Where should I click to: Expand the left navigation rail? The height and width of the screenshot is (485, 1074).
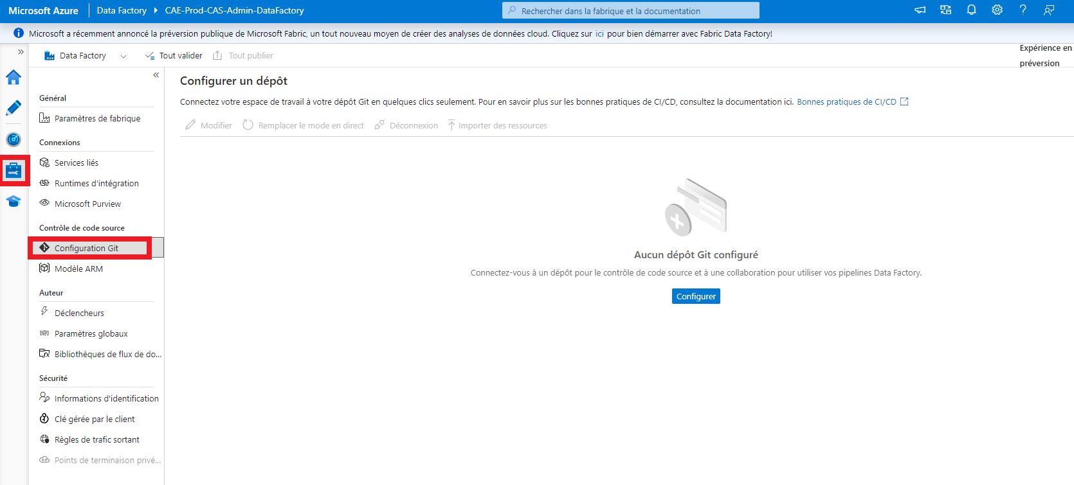(x=21, y=52)
